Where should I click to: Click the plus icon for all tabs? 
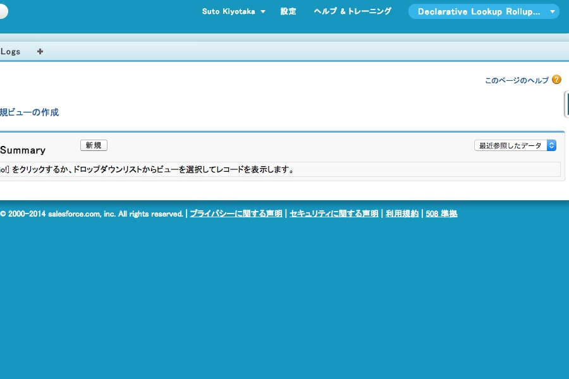(40, 52)
